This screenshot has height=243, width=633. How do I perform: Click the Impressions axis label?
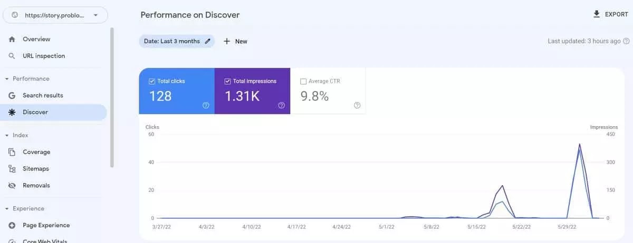[x=603, y=127]
